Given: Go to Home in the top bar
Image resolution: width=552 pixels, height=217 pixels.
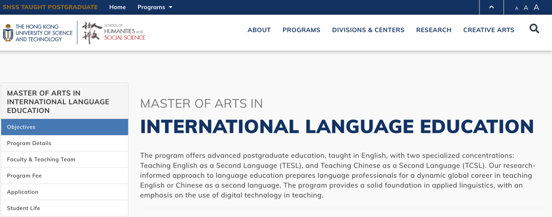Looking at the screenshot, I should pos(118,7).
